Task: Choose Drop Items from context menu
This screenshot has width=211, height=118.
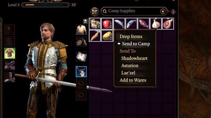Action: [x=131, y=36]
